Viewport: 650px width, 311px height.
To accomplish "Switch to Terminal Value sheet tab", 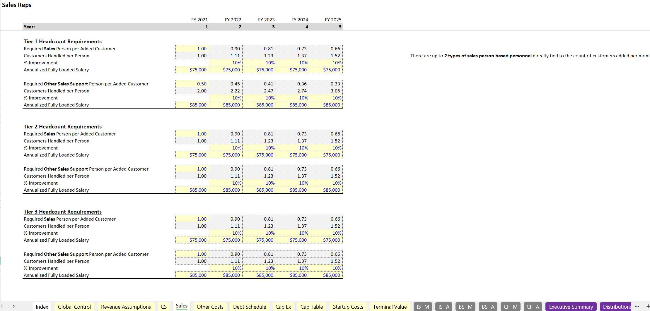I will (390, 307).
